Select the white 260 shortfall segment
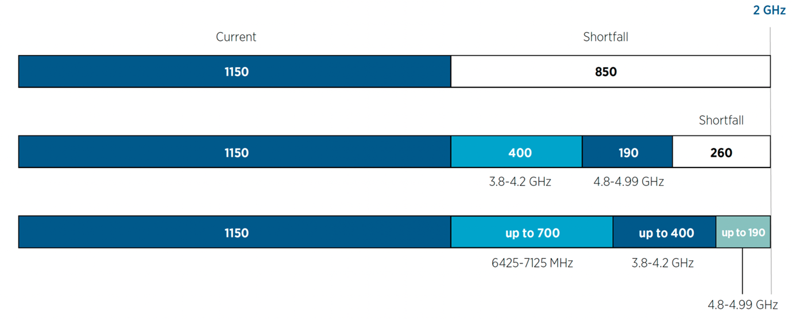Screen dimensions: 792x319 (x=721, y=152)
